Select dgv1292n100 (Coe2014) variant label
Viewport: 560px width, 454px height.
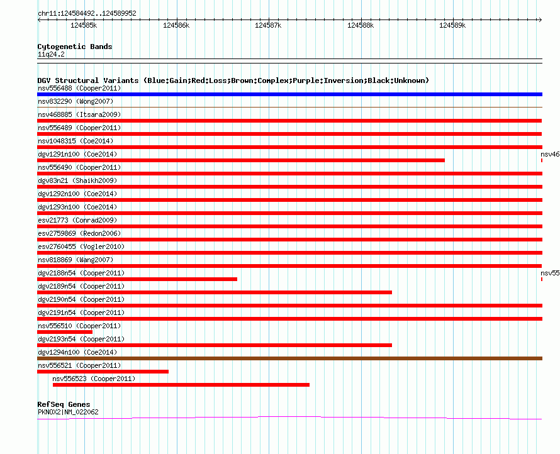(x=77, y=194)
